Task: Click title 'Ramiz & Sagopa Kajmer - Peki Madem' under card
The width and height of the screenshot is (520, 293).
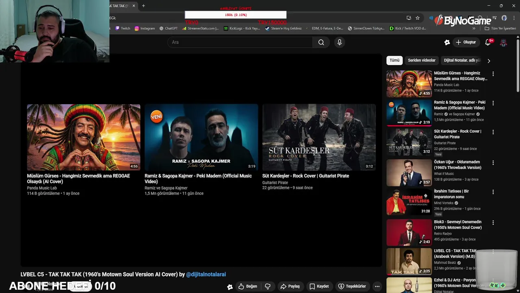Action: (198, 179)
